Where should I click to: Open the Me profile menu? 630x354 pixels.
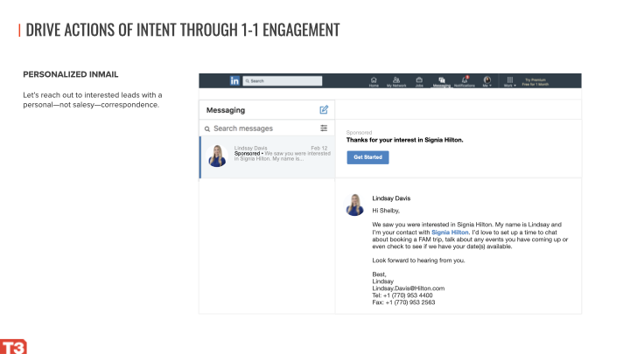(x=487, y=81)
